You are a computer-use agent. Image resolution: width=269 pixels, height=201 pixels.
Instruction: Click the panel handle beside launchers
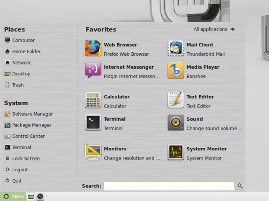[47, 197]
